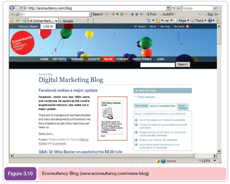
Task: Click the site search text field
Action: (x=157, y=65)
